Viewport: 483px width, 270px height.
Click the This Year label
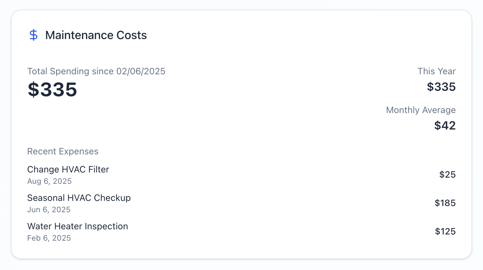(437, 71)
